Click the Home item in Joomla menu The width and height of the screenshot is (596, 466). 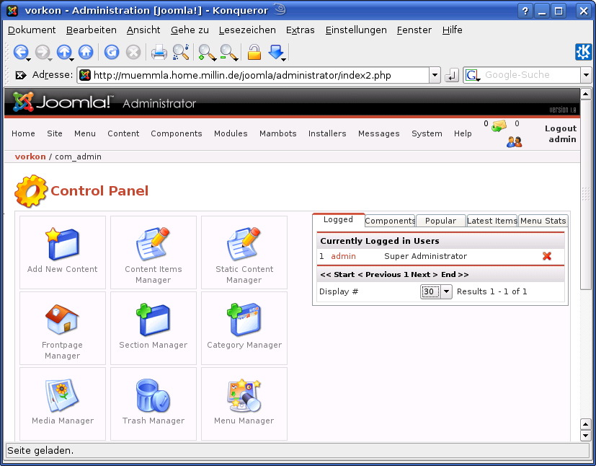(x=23, y=133)
